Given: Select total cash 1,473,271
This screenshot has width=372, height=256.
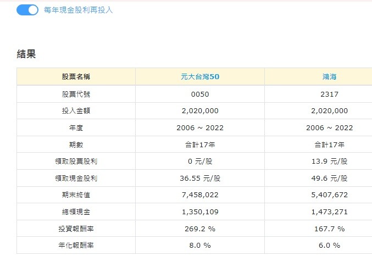Looking at the screenshot, I should [329, 212].
